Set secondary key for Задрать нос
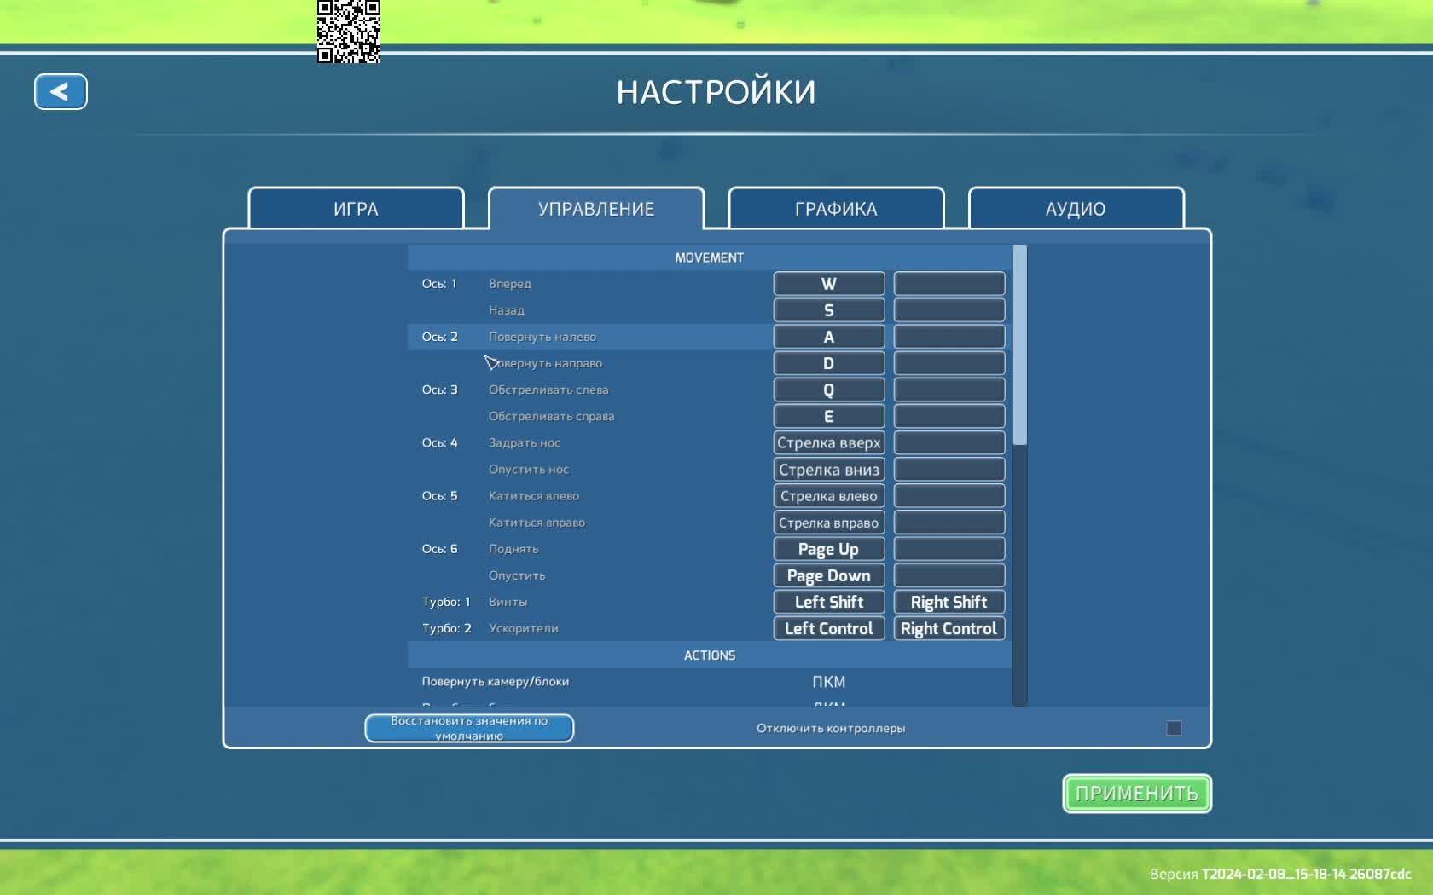The image size is (1433, 895). pos(949,442)
